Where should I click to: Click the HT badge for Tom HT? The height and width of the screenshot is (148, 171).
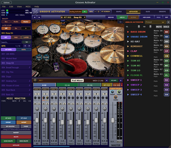(x=166, y=61)
